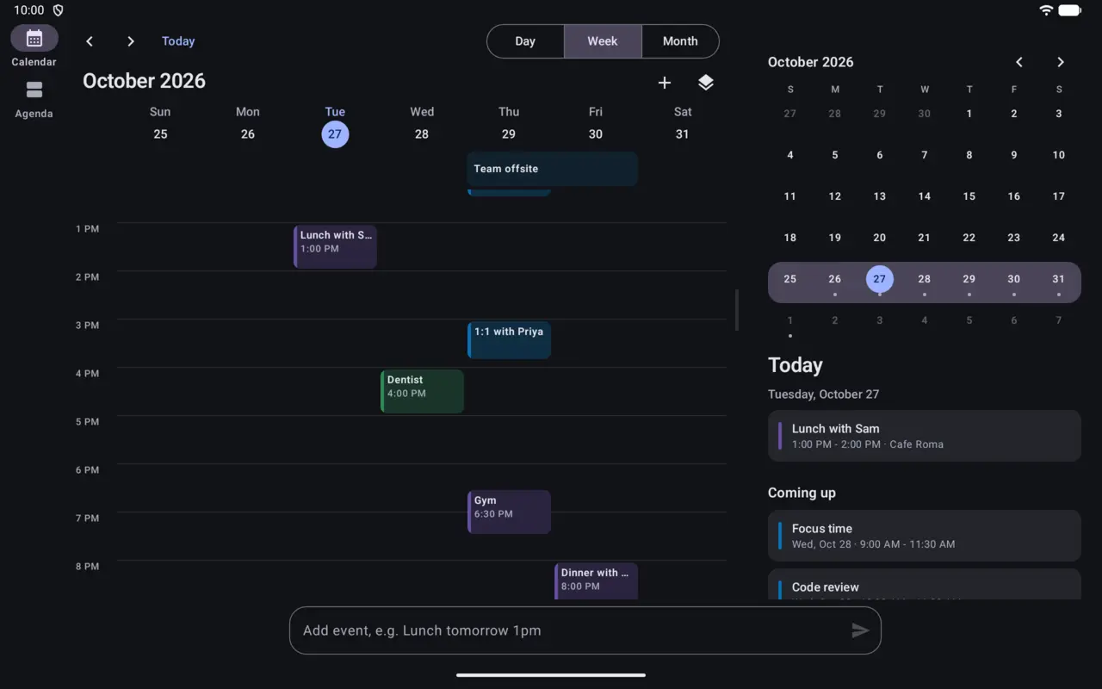Open Dentist 4:00 PM event
The height and width of the screenshot is (689, 1102).
pyautogui.click(x=422, y=392)
